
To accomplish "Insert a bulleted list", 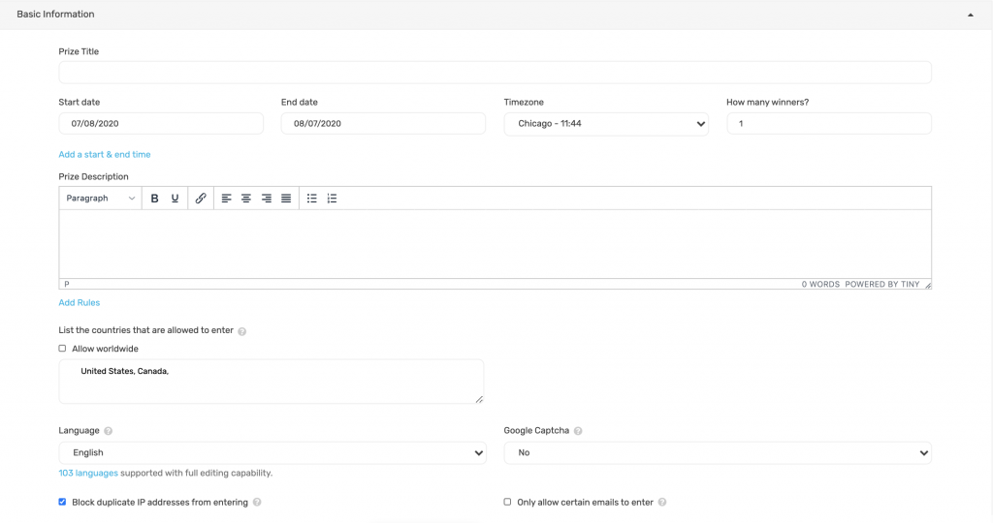I will [x=311, y=199].
